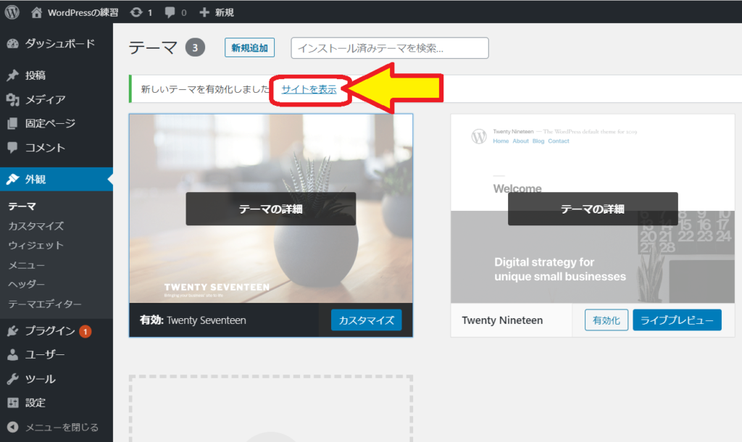Go to メディア in the sidebar
This screenshot has width=742, height=442.
45,99
